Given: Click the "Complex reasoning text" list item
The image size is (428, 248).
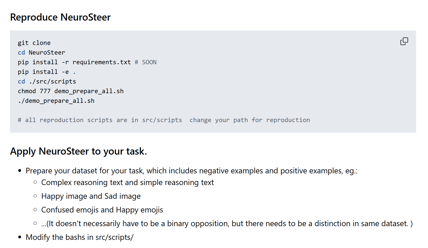Looking at the screenshot, I should [x=127, y=183].
